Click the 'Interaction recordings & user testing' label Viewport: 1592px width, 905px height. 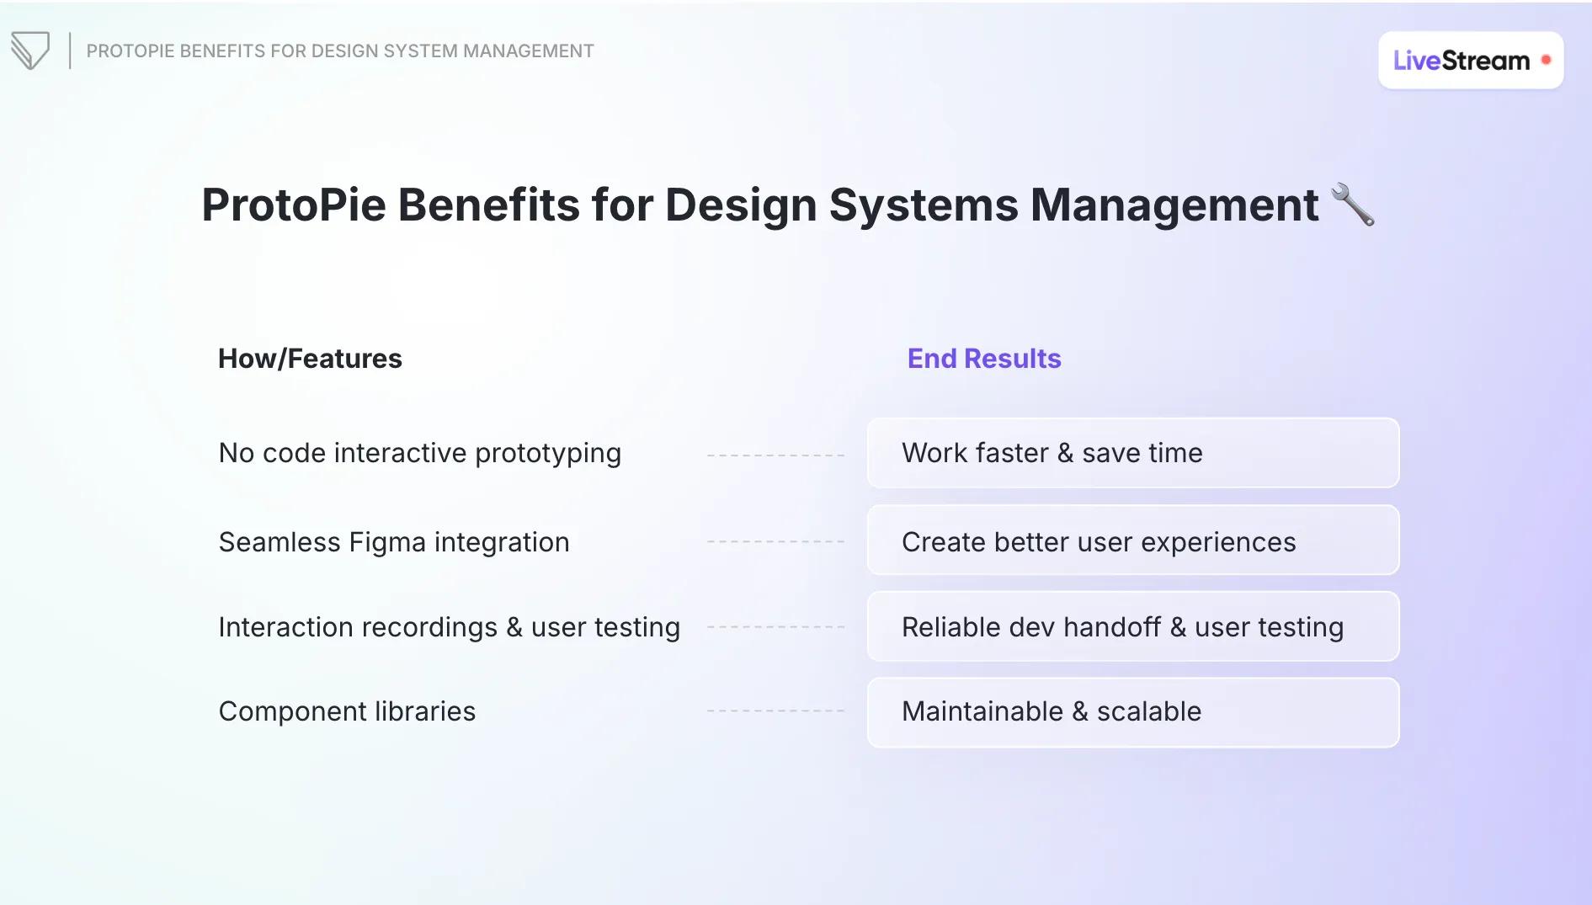(x=449, y=626)
